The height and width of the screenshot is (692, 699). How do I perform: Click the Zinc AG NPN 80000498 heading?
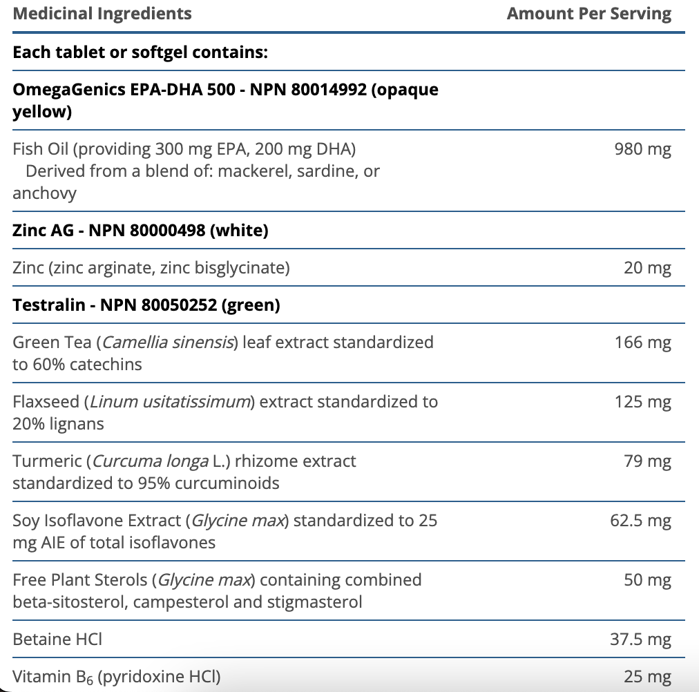140,230
